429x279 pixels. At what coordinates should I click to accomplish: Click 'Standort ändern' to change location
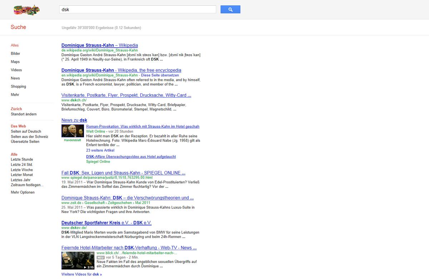[x=24, y=114]
